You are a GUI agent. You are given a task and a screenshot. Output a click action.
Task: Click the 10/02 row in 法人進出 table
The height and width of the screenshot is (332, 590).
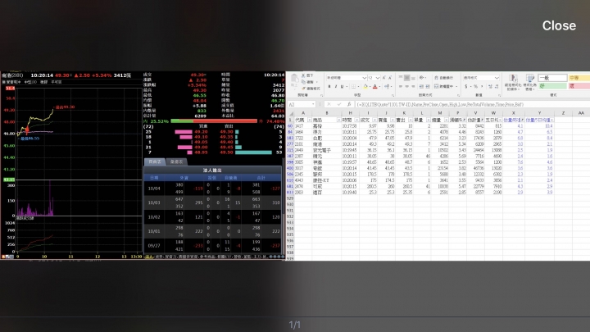(x=212, y=216)
